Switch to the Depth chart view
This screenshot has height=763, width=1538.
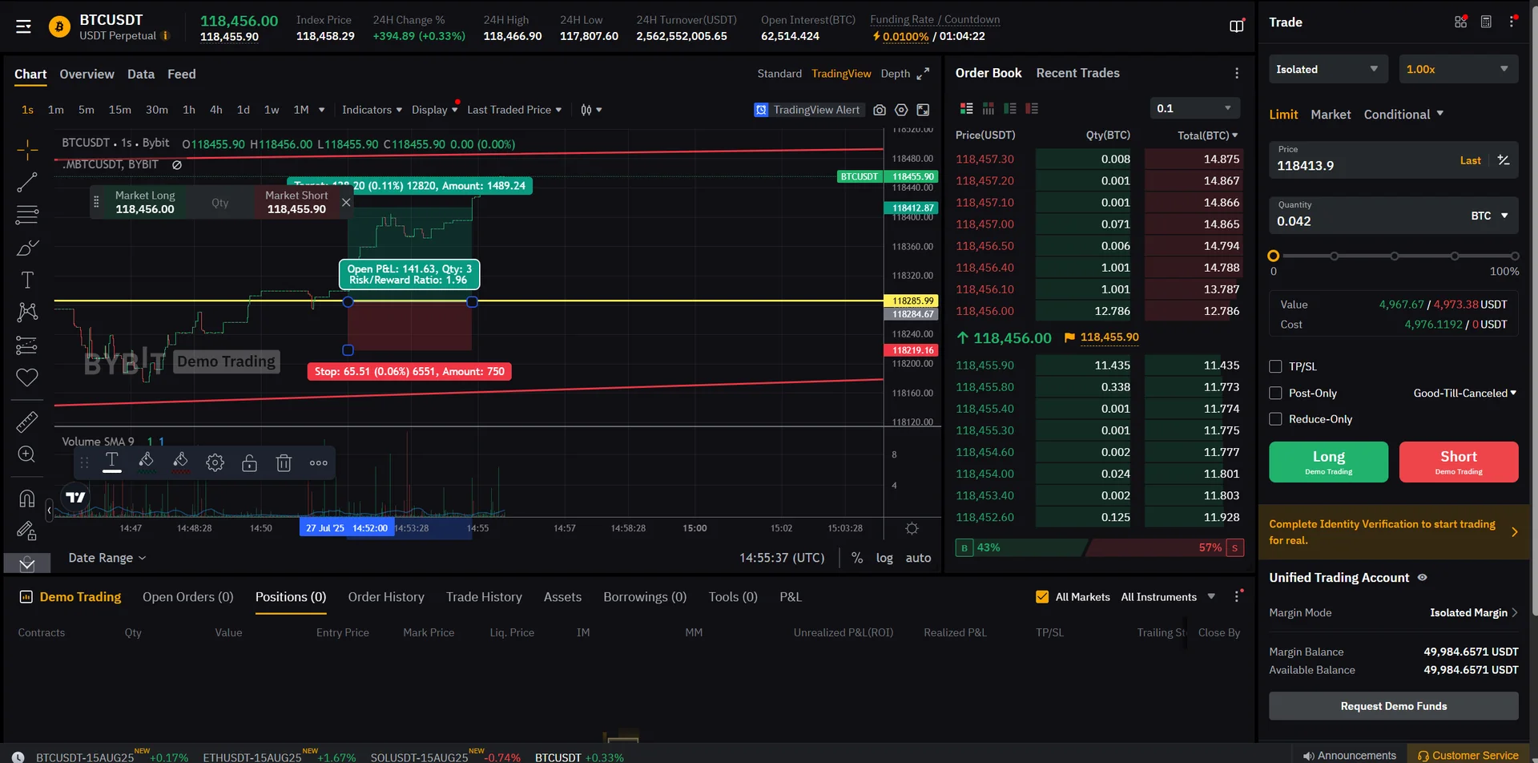[x=895, y=74]
